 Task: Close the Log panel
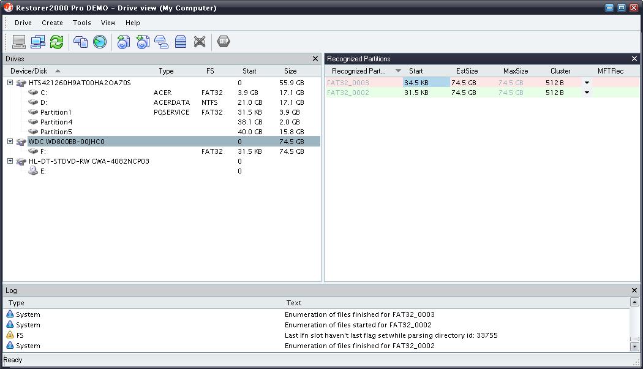click(x=634, y=290)
